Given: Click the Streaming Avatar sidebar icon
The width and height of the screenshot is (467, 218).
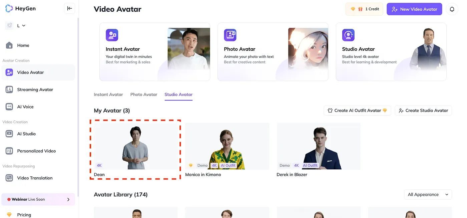Looking at the screenshot, I should coord(9,90).
